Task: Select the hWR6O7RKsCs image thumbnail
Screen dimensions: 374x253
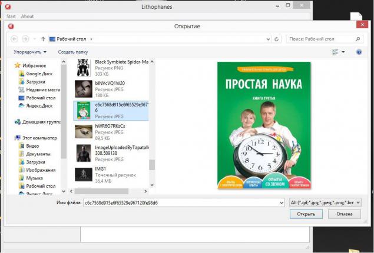Action: point(84,132)
